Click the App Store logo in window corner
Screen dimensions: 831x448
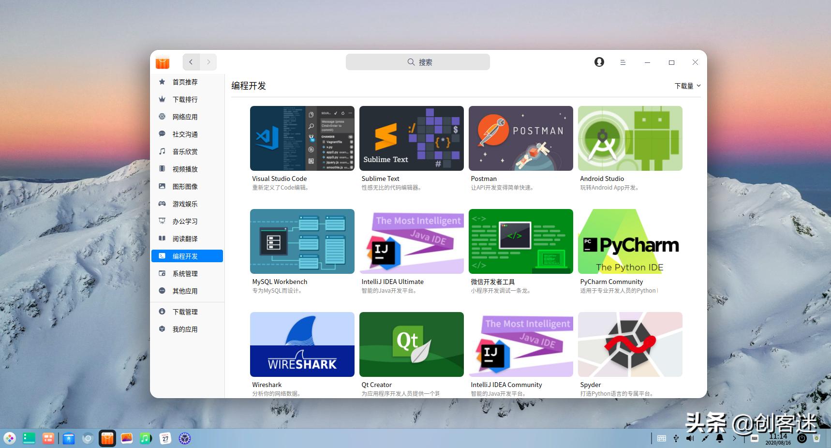(x=163, y=62)
